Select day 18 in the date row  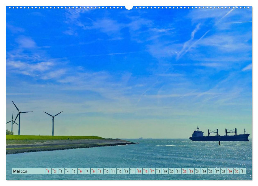click(x=159, y=171)
